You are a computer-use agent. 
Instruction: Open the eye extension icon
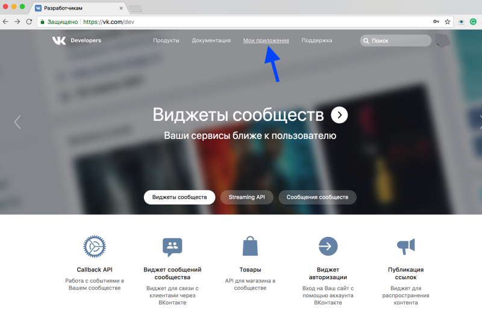coord(461,22)
